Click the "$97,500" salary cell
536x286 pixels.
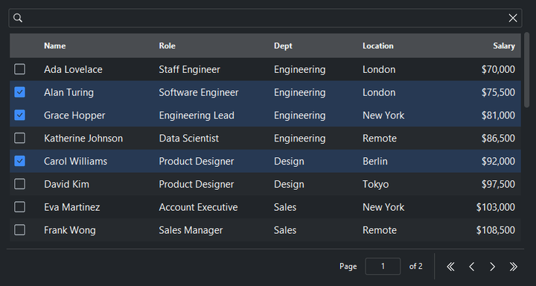point(498,184)
